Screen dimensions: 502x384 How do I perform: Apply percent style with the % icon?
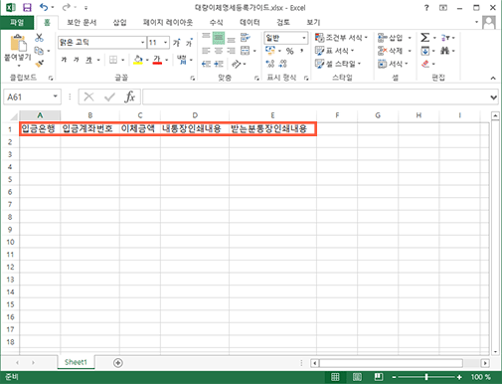pyautogui.click(x=290, y=51)
